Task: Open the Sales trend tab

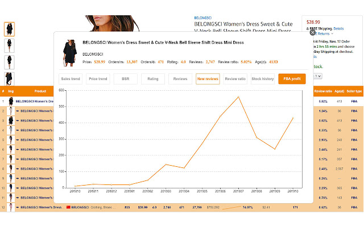Action: click(x=71, y=79)
